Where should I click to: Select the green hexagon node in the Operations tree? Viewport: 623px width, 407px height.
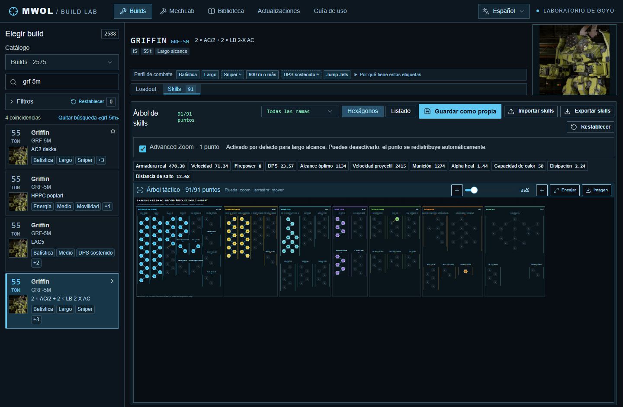click(x=397, y=219)
